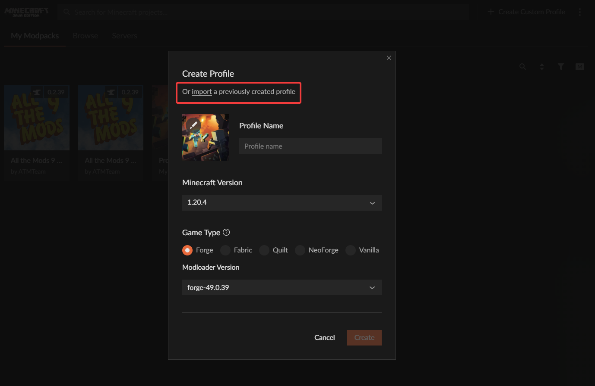Image resolution: width=595 pixels, height=386 pixels.
Task: Click the import profile link
Action: coord(202,92)
